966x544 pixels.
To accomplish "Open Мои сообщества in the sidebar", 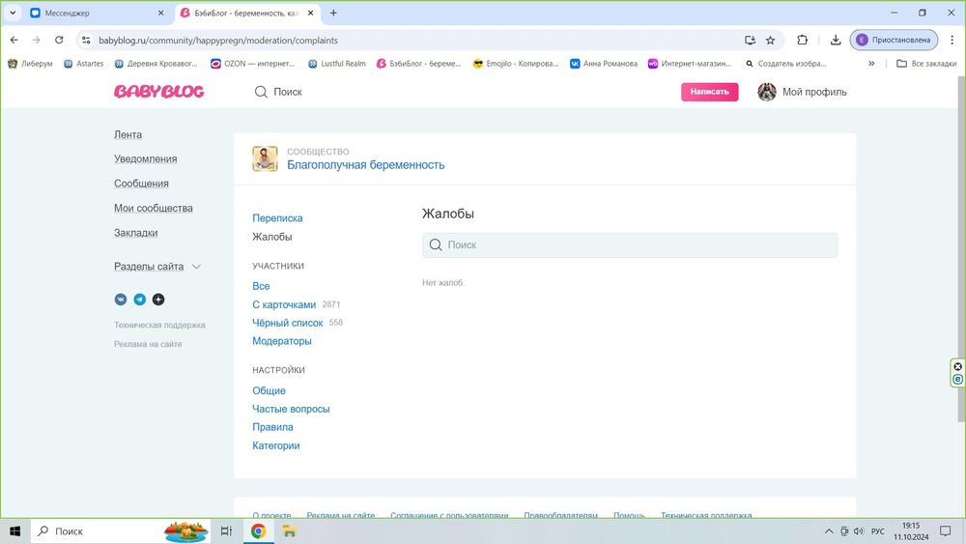I will (x=154, y=209).
